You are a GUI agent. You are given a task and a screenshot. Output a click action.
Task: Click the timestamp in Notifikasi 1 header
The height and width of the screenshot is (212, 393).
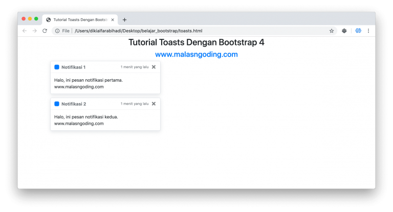[x=135, y=67]
